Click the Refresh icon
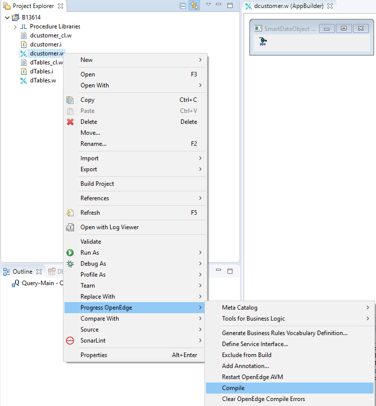The height and width of the screenshot is (406, 376). 70,213
